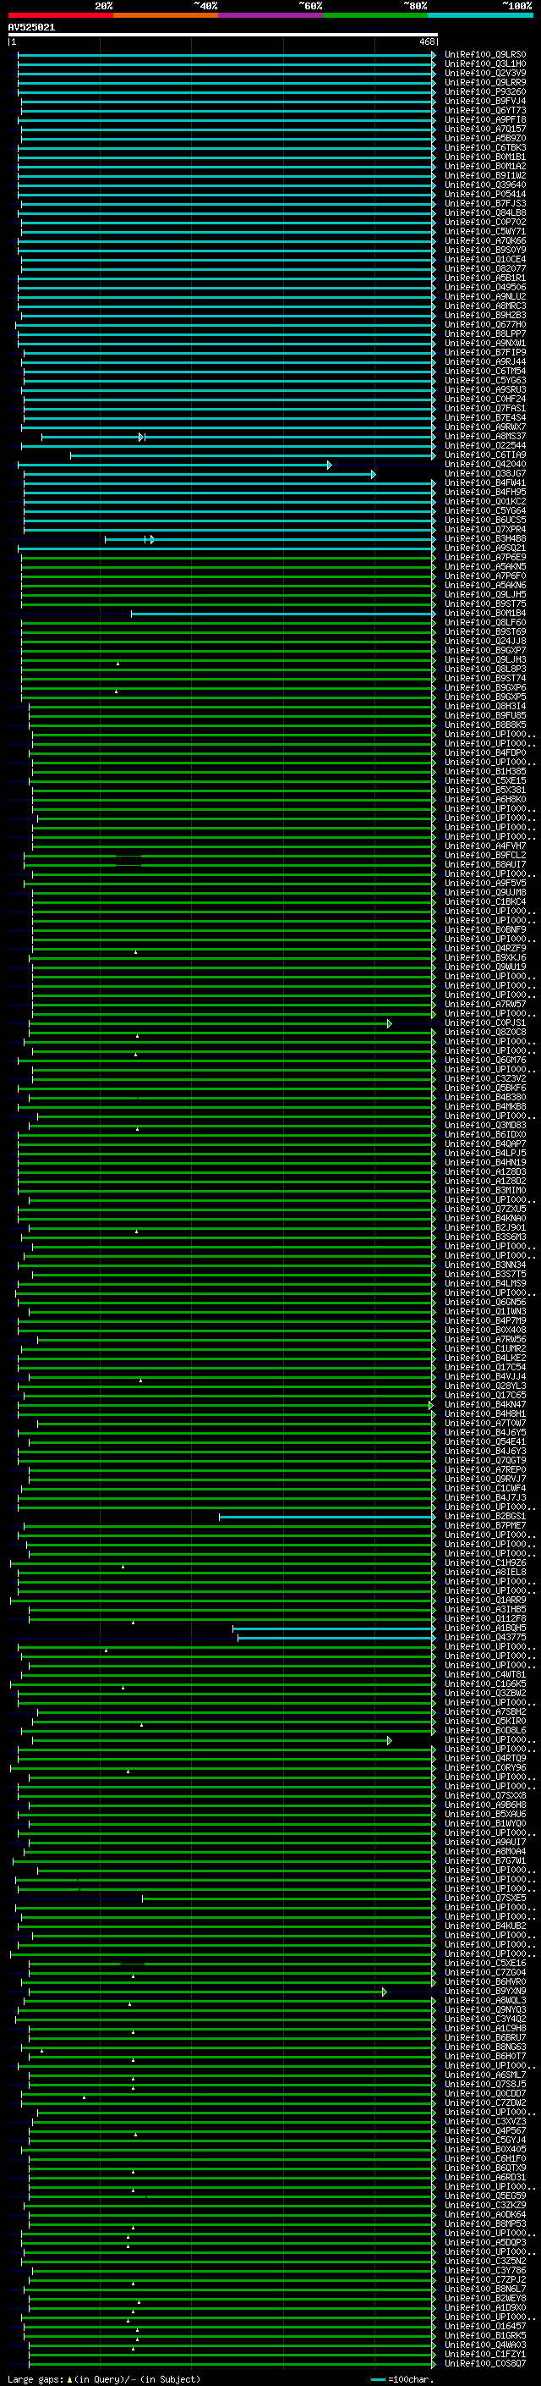Click label UniRef100_A7T0W7
Image resolution: width=541 pixels, height=2386 pixels.
coord(485,1424)
